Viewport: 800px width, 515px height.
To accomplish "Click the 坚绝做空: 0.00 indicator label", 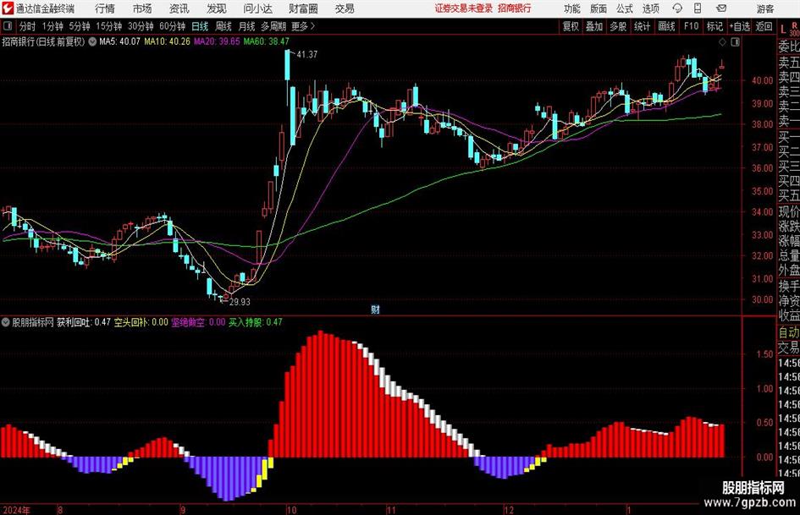I will (x=198, y=322).
